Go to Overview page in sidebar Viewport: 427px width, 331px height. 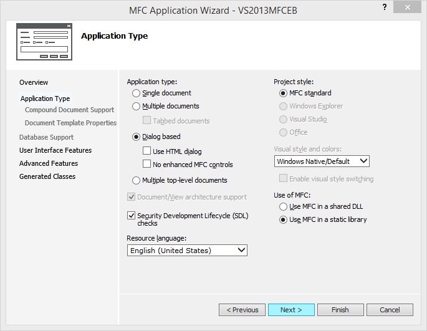[34, 82]
